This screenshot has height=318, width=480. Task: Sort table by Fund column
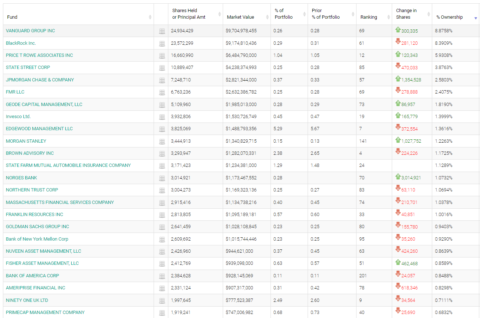[79, 14]
